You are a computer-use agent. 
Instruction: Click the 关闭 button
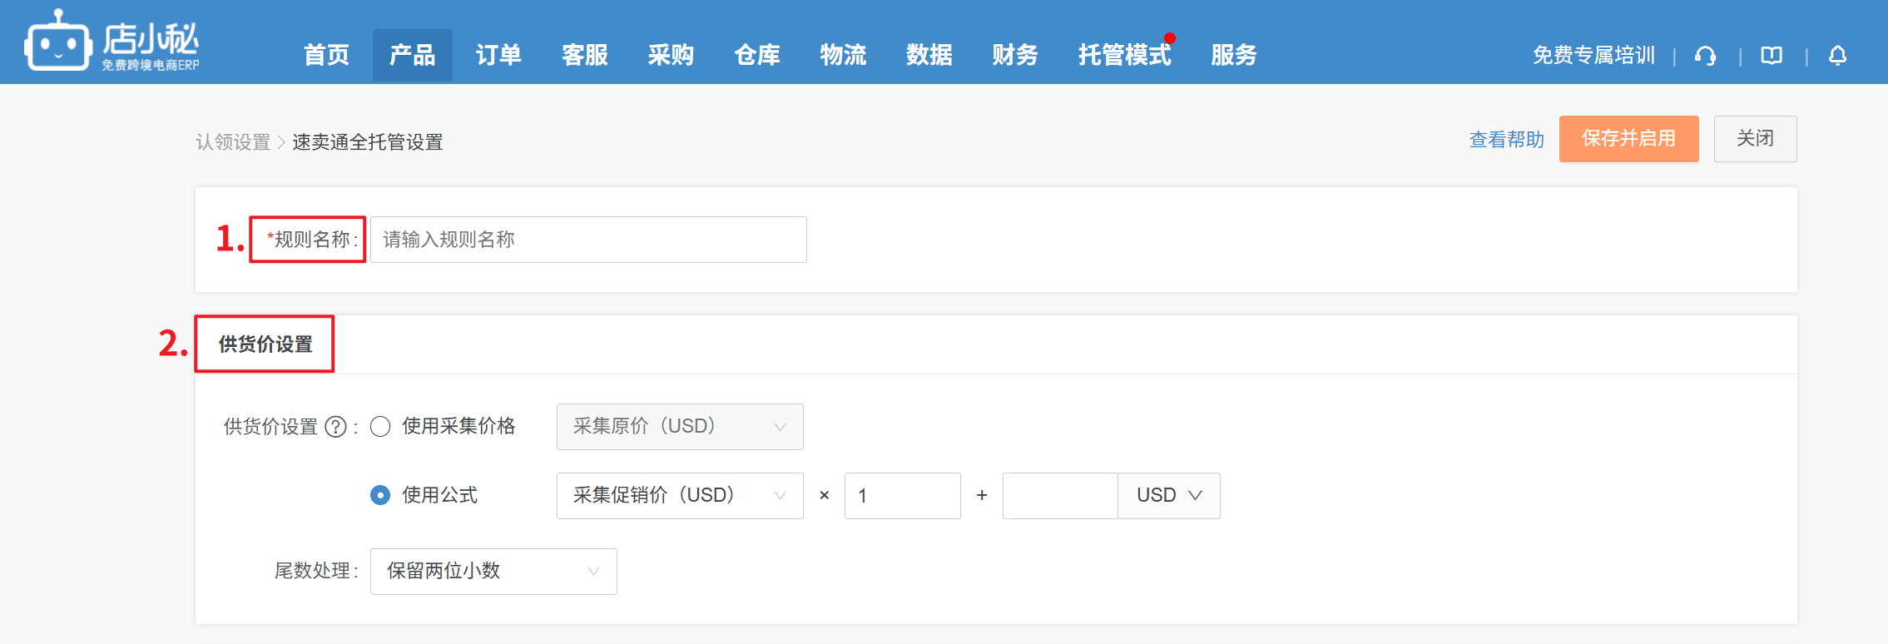[1755, 139]
